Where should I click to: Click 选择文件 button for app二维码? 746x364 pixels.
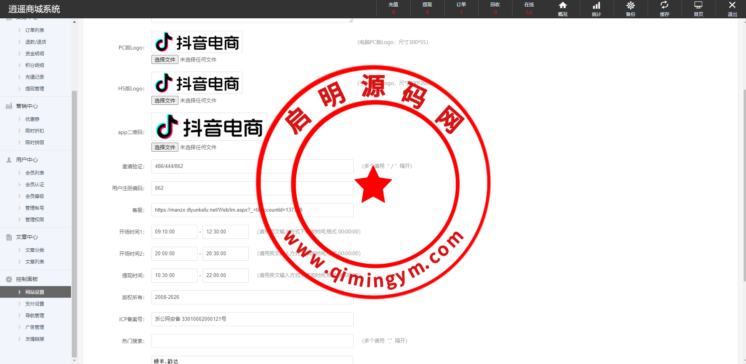click(165, 147)
